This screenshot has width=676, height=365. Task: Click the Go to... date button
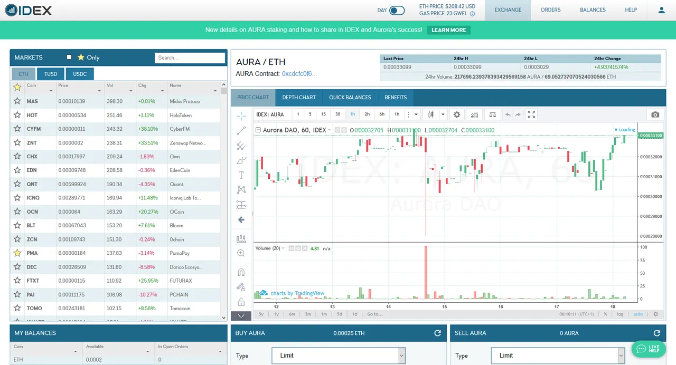(x=374, y=314)
